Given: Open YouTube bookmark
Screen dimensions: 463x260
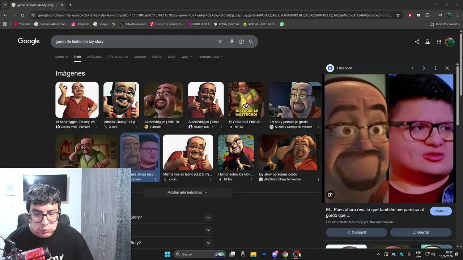Looking at the screenshot, I should click(x=22, y=24).
